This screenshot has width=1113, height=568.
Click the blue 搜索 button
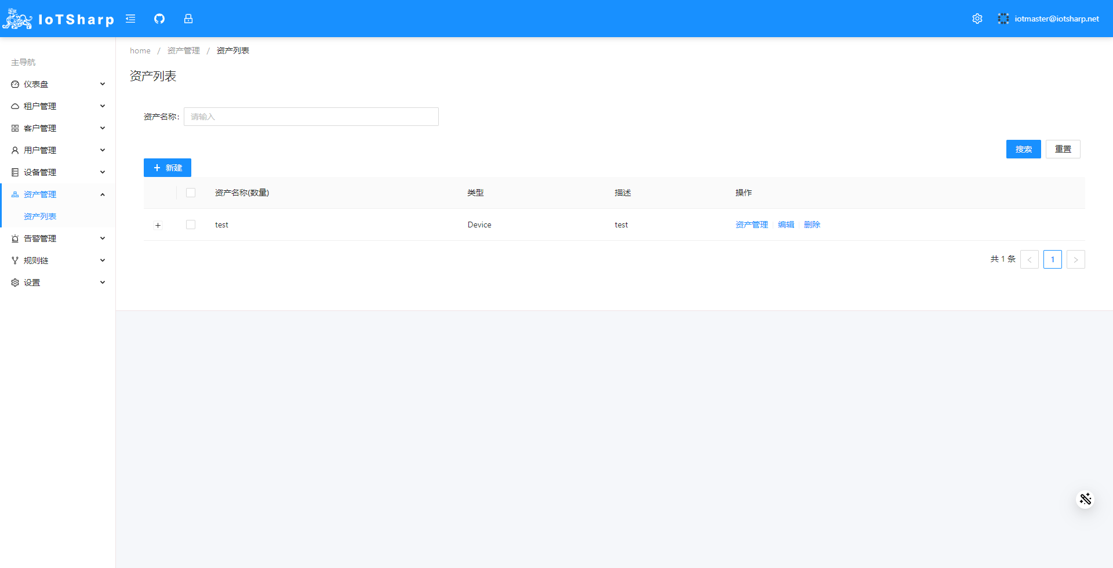(1024, 149)
